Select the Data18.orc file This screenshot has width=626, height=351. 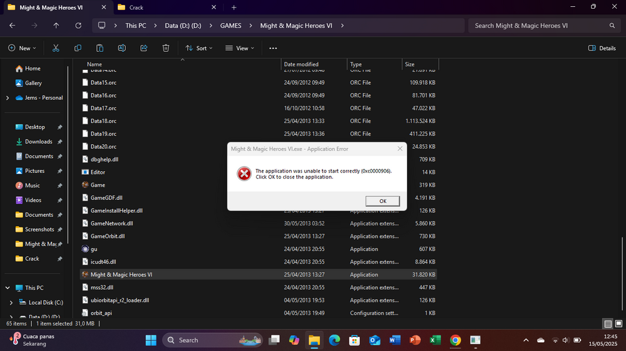[x=103, y=121]
